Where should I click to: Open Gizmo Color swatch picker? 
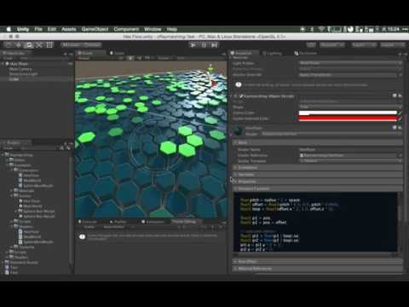(x=348, y=113)
